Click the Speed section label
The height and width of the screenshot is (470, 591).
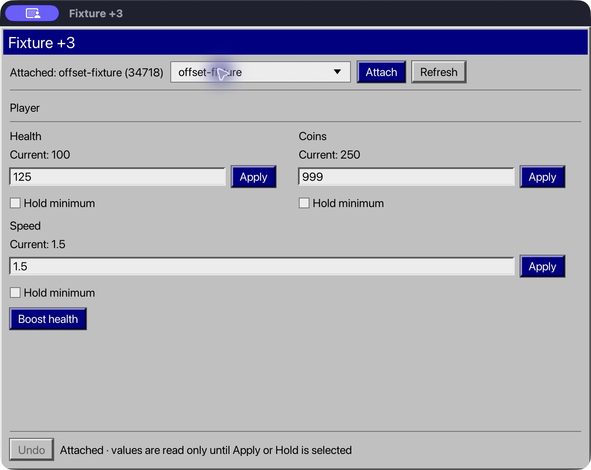click(x=25, y=226)
